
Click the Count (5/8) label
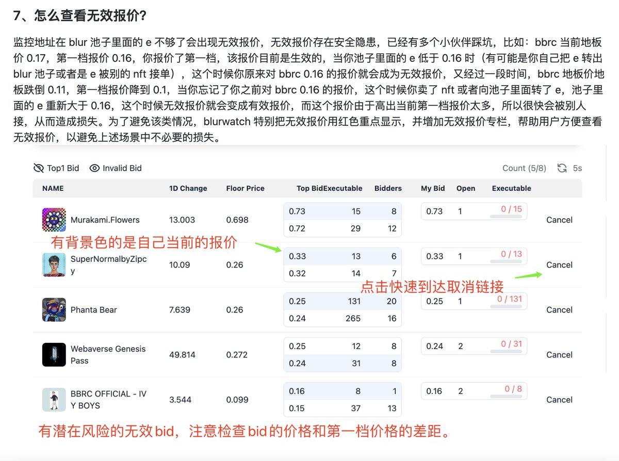point(524,168)
